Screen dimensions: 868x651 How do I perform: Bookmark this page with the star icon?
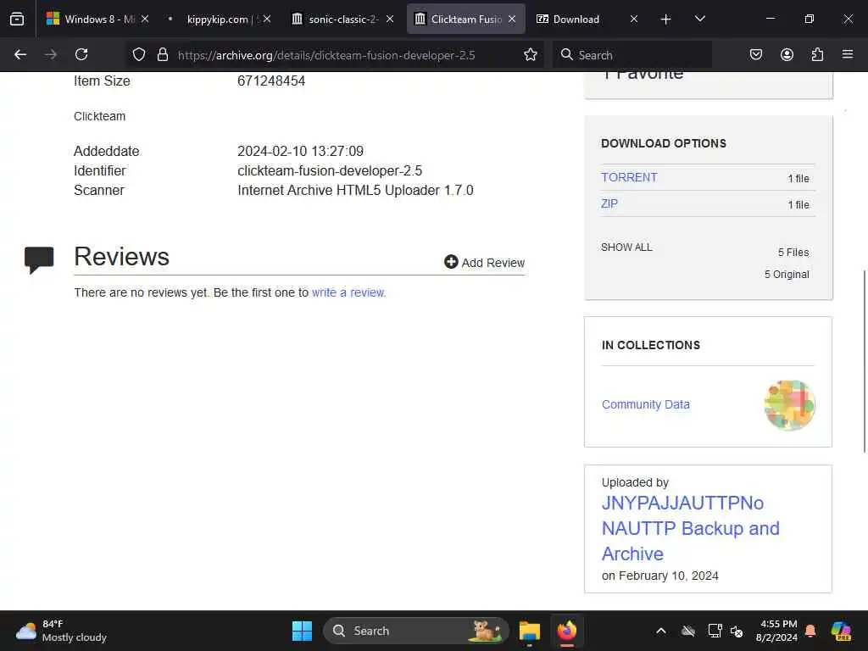pyautogui.click(x=531, y=54)
